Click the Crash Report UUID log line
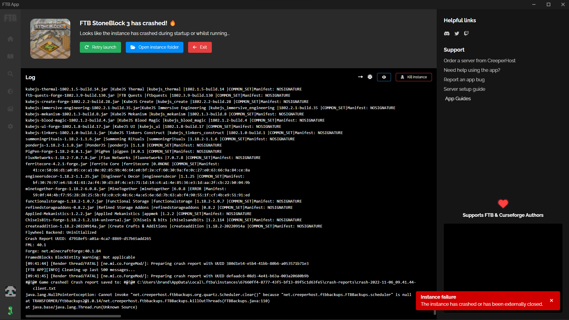Screen dimensions: 569x320 (88, 238)
